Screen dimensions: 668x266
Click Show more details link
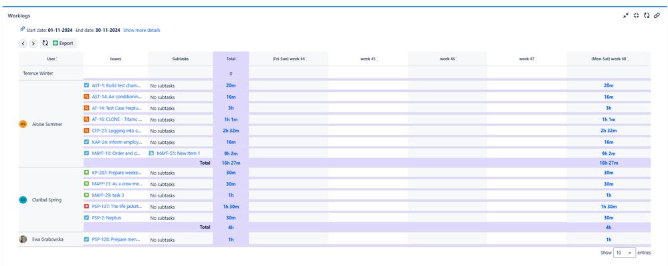(142, 30)
